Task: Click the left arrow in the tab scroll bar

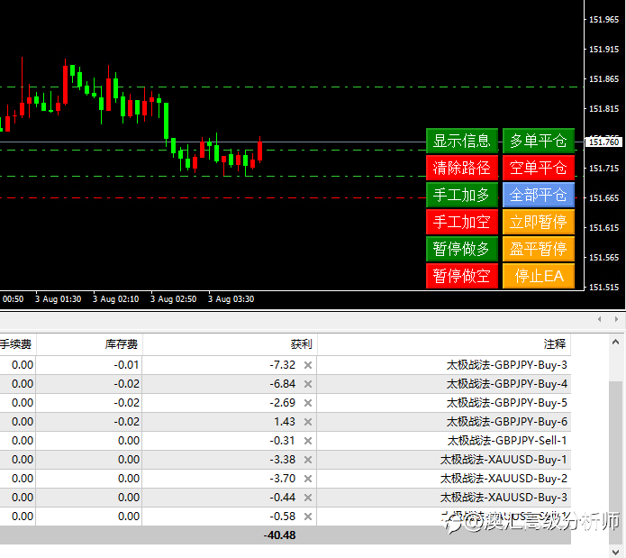Action: pos(600,319)
